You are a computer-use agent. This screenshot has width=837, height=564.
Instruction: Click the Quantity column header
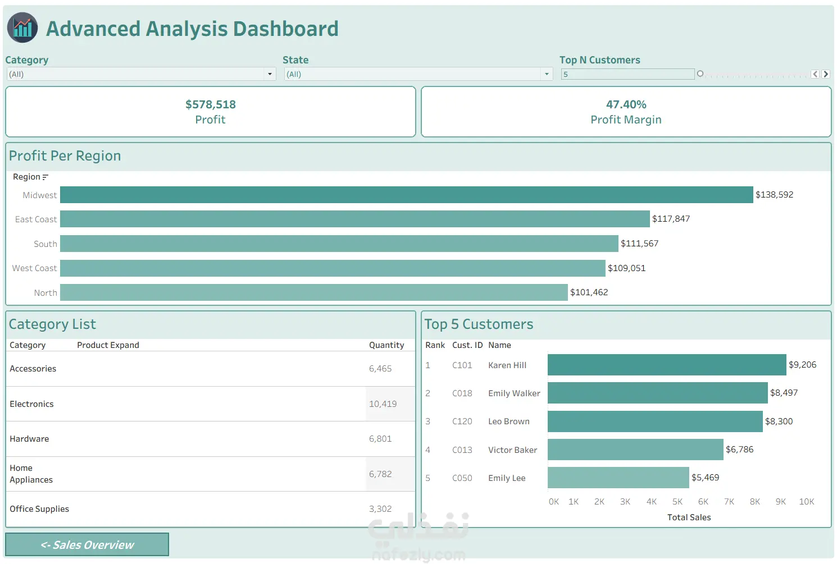point(386,345)
